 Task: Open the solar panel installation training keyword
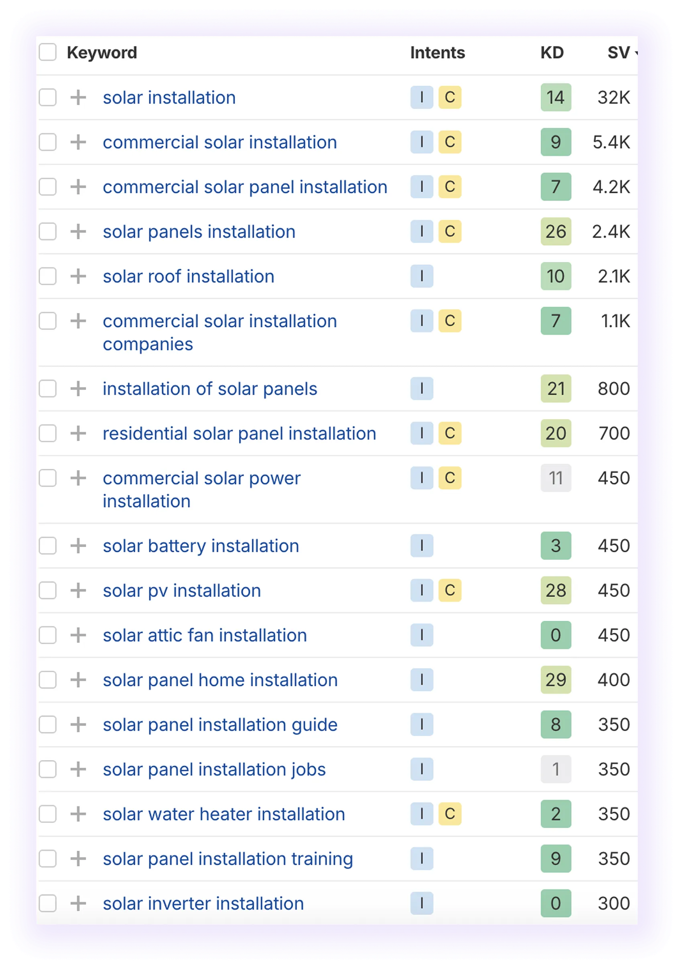pyautogui.click(x=228, y=858)
